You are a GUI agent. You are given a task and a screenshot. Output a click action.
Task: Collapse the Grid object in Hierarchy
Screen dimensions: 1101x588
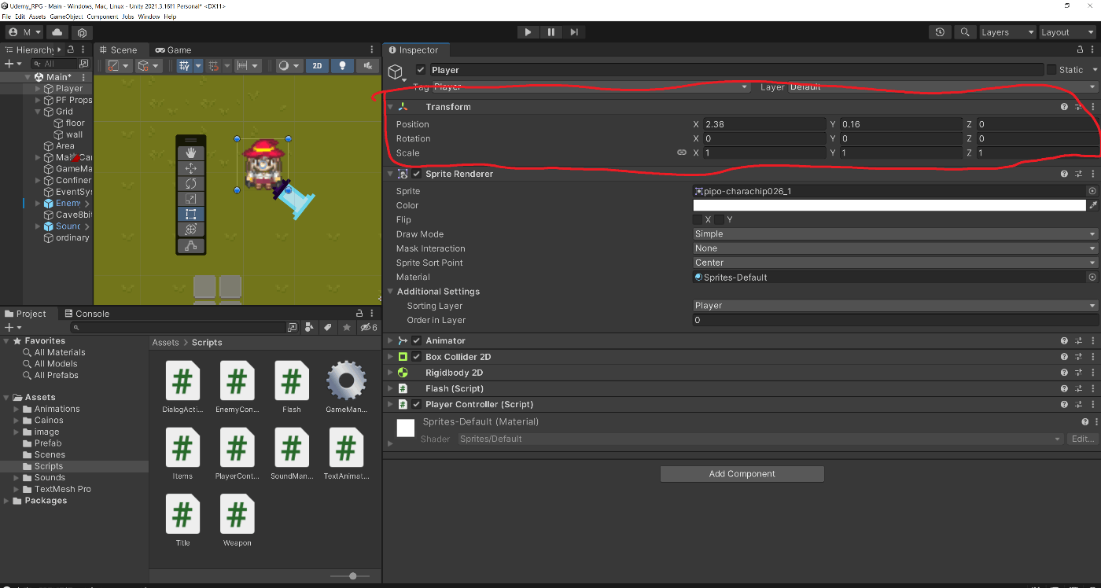coord(38,112)
